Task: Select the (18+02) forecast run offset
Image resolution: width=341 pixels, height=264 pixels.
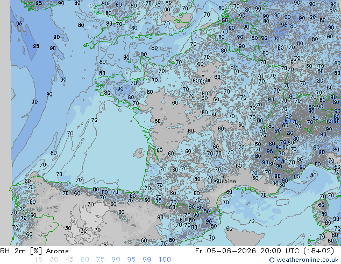Action: click(319, 251)
